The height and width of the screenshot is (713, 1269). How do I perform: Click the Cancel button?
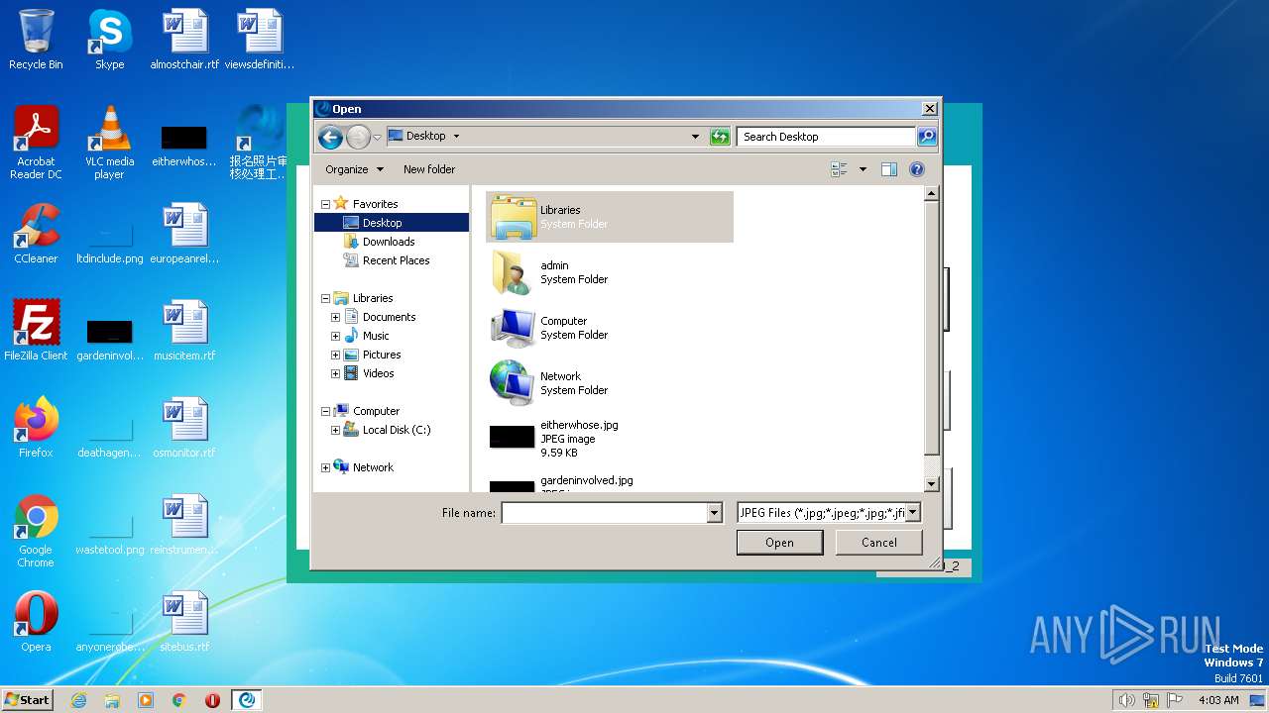click(x=878, y=543)
